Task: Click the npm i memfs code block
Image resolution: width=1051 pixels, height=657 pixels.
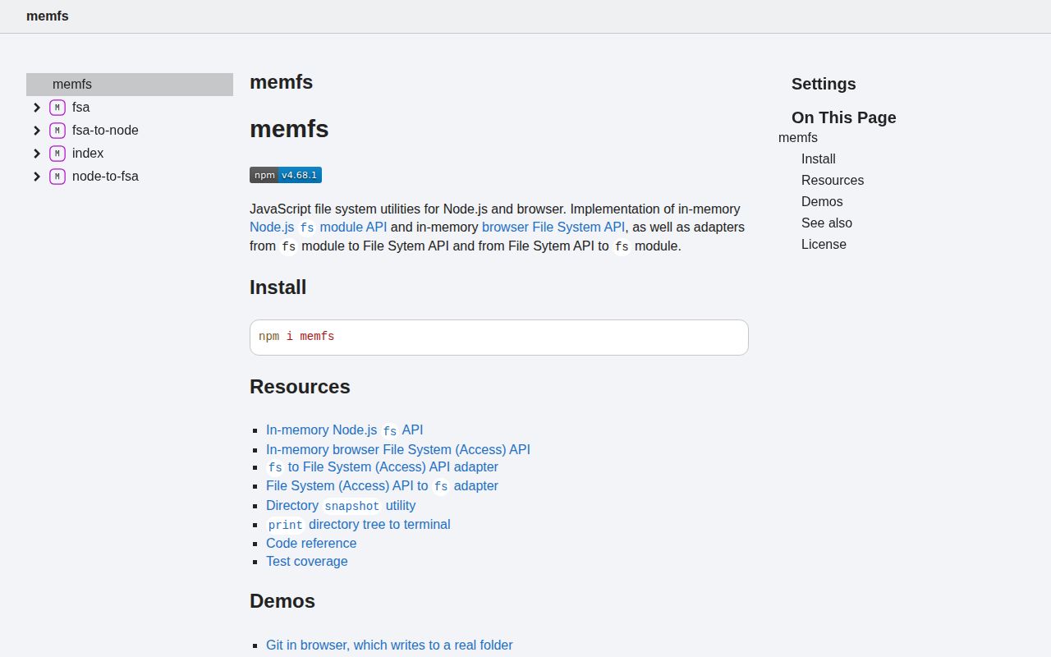Action: click(x=499, y=338)
